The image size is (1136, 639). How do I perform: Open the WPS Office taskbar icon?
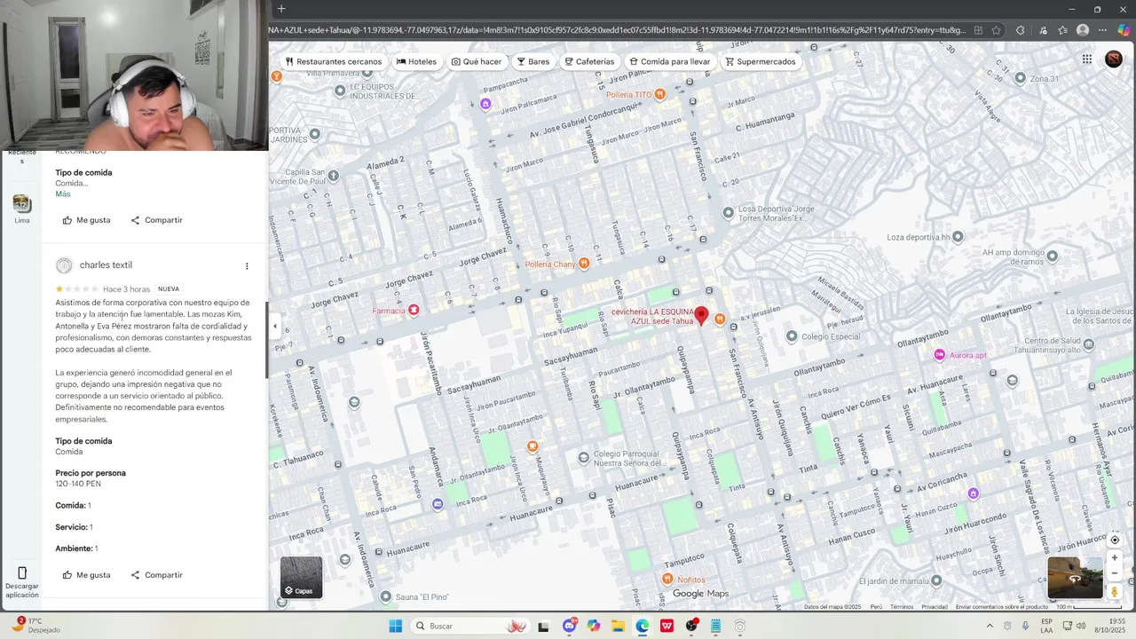click(667, 627)
